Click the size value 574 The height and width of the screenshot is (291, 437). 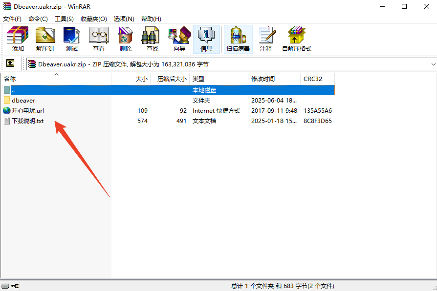[142, 121]
